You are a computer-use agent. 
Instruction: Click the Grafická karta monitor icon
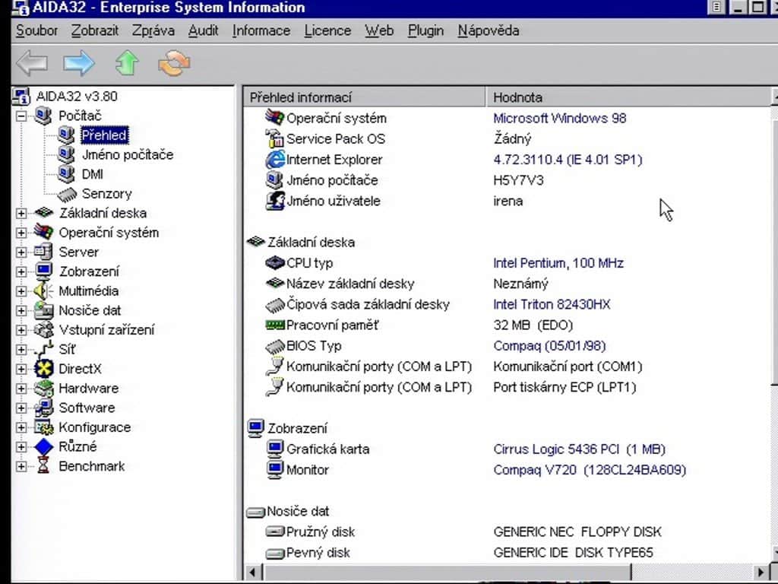[275, 449]
